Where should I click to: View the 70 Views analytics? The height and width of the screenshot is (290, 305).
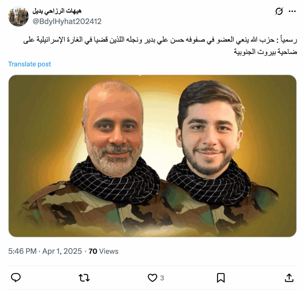(103, 251)
